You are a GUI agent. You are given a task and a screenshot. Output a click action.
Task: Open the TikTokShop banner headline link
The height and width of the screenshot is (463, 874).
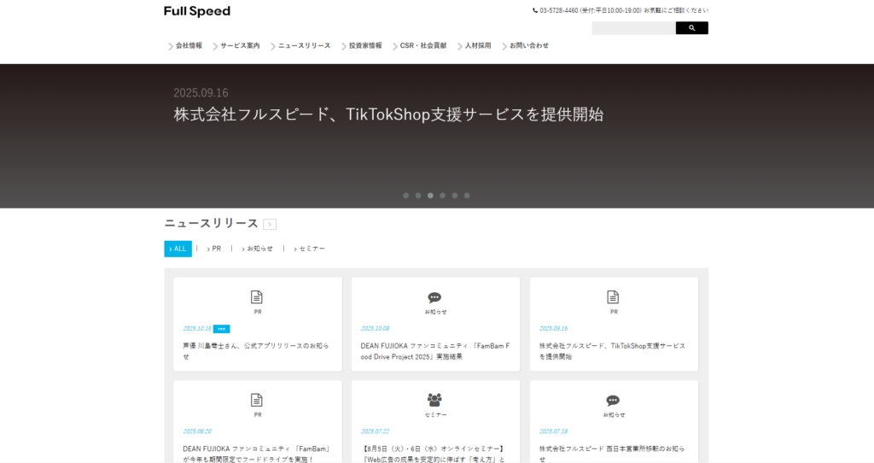(x=388, y=114)
